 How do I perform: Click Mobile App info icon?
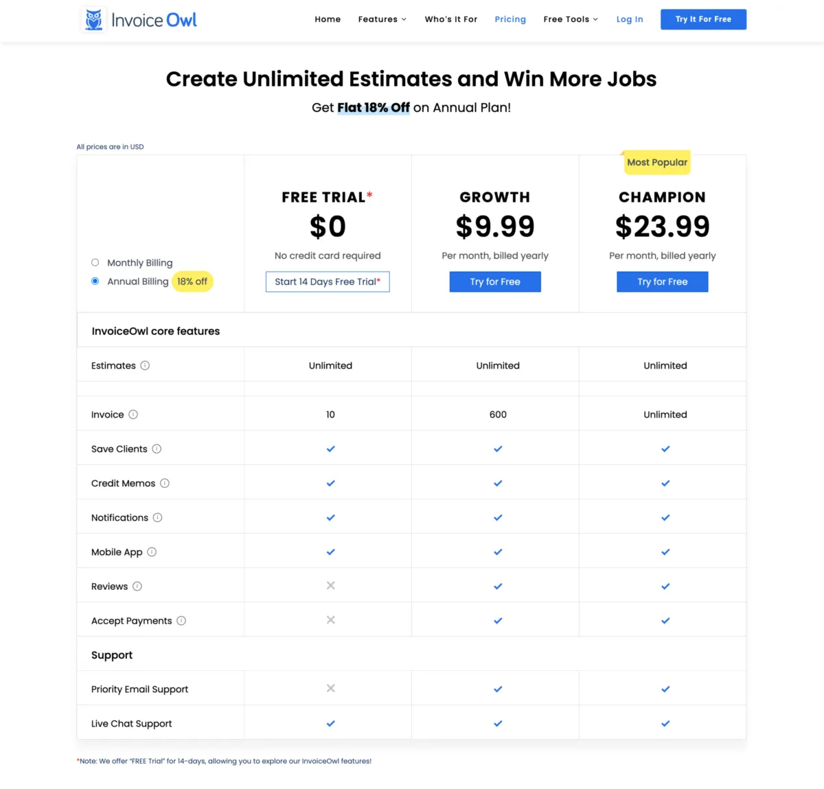pos(152,551)
